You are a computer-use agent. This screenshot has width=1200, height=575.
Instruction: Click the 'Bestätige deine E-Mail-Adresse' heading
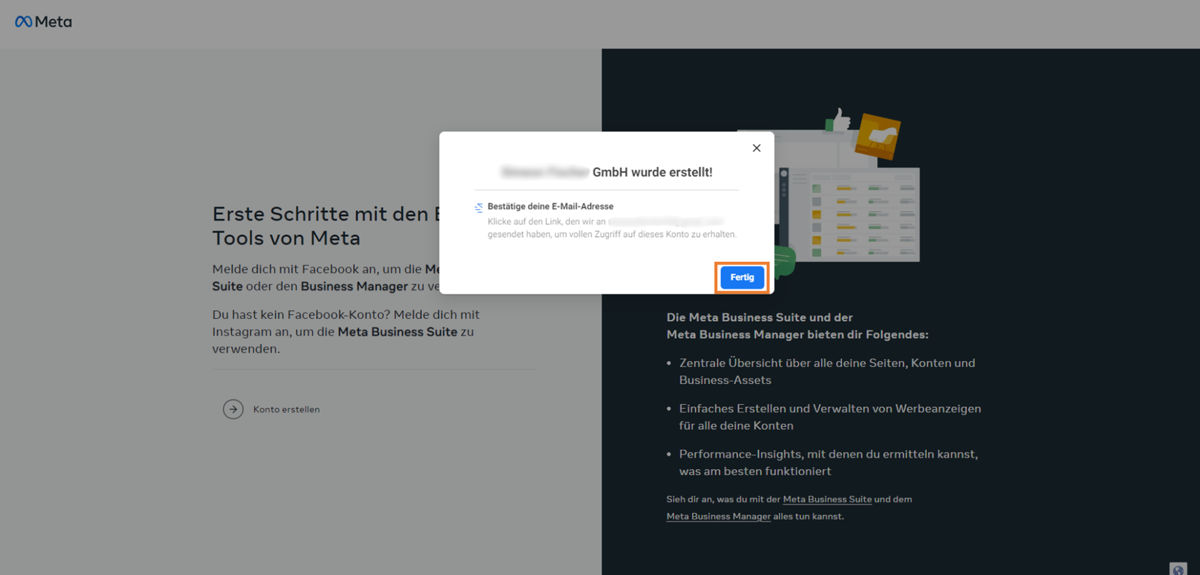(x=550, y=206)
